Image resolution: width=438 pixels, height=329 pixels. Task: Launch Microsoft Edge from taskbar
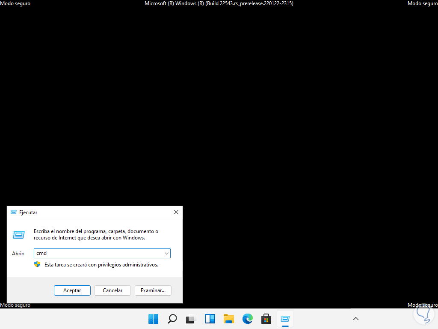[248, 319]
